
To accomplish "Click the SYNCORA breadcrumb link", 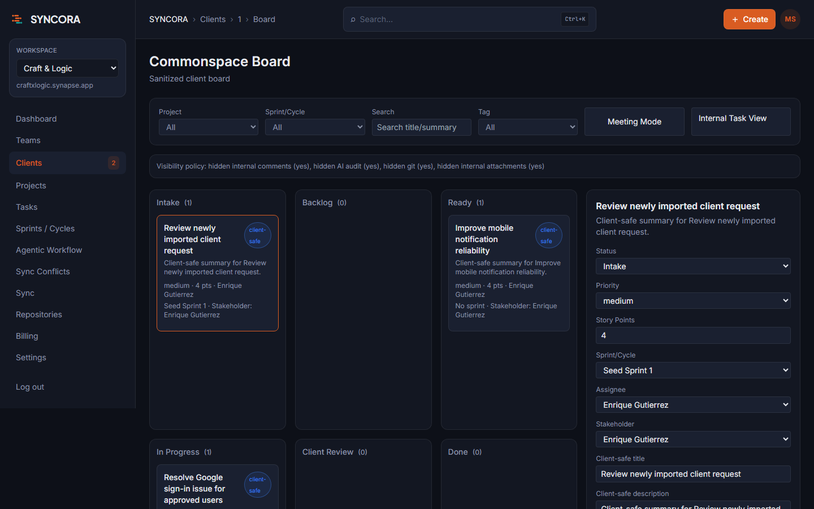I will (168, 19).
